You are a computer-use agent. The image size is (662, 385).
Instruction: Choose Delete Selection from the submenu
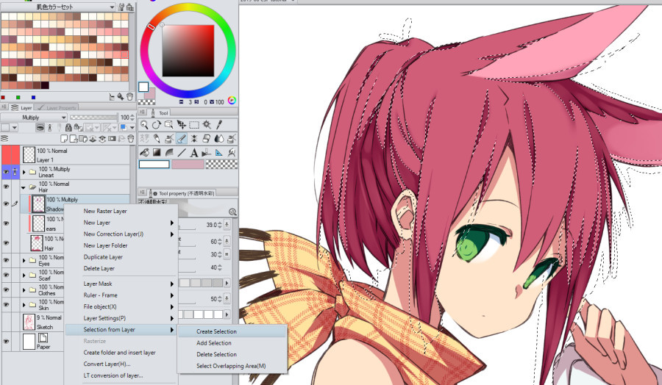tap(216, 354)
